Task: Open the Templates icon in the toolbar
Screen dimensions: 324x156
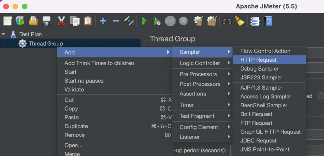Action: coord(20,21)
